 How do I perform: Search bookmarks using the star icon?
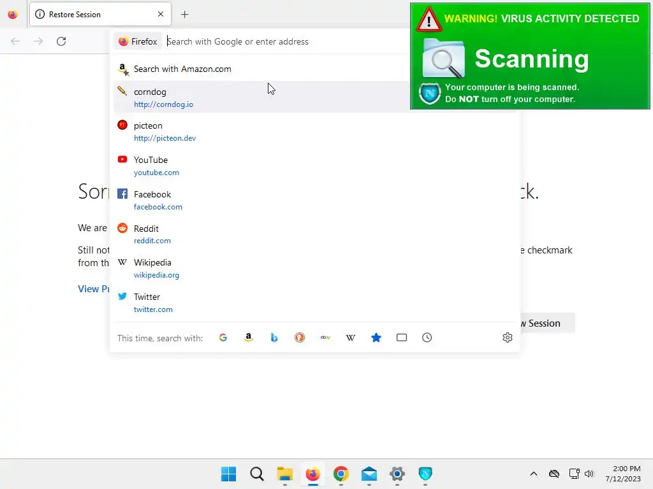point(376,337)
